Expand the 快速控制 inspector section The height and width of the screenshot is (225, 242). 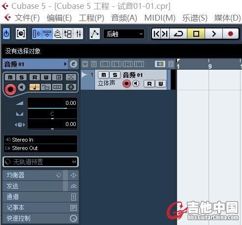click(40, 219)
